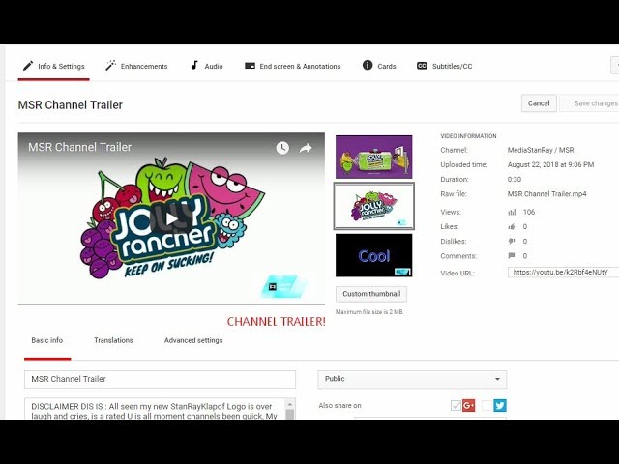Click the pencil icon for Info & Settings
Viewport: 619px width, 464px height.
point(28,66)
